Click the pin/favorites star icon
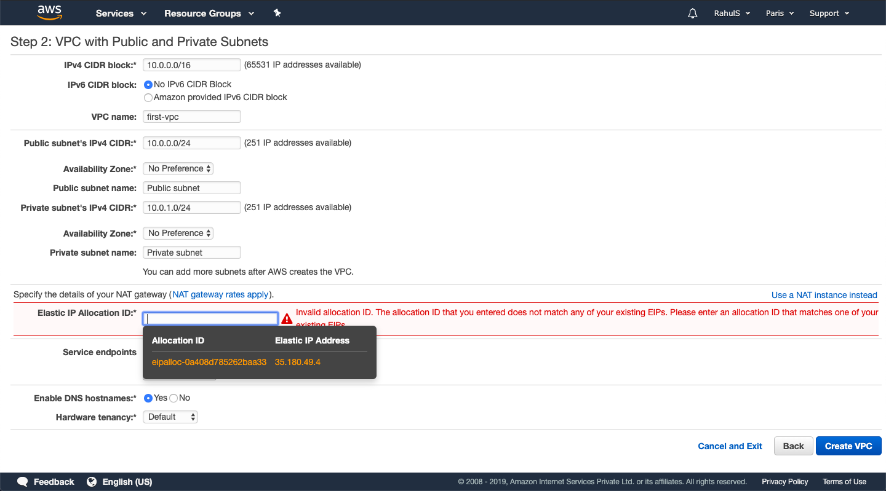Viewport: 886px width, 491px height. pyautogui.click(x=277, y=12)
